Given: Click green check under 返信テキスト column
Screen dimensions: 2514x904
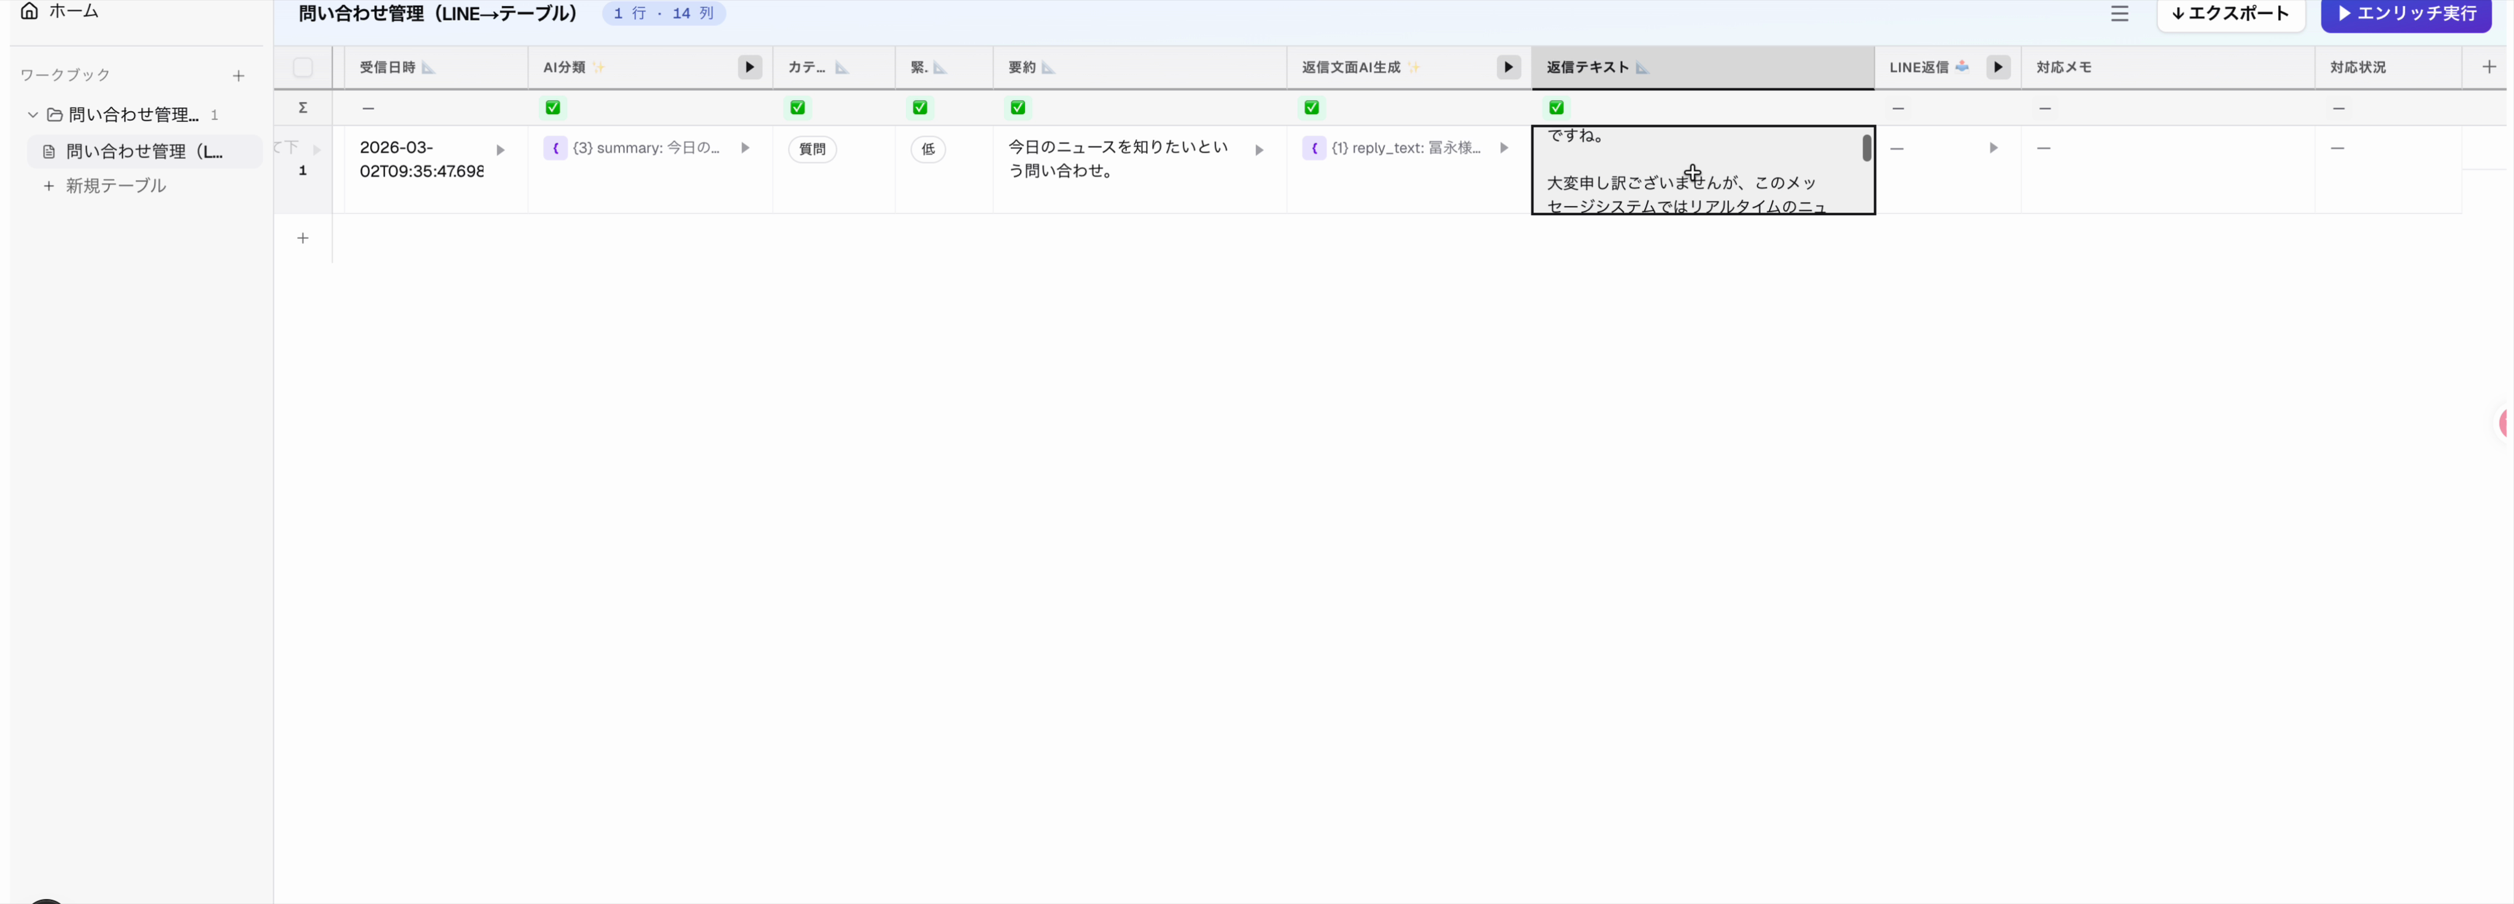Looking at the screenshot, I should pyautogui.click(x=1556, y=107).
